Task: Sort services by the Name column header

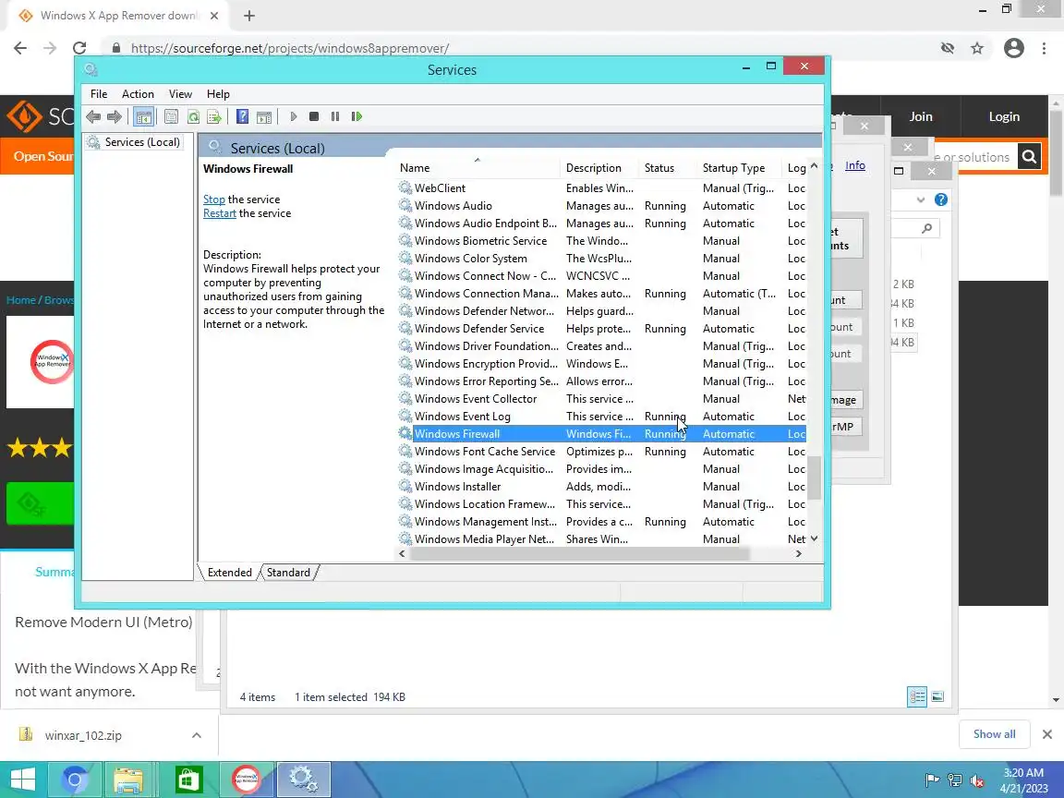Action: click(477, 167)
